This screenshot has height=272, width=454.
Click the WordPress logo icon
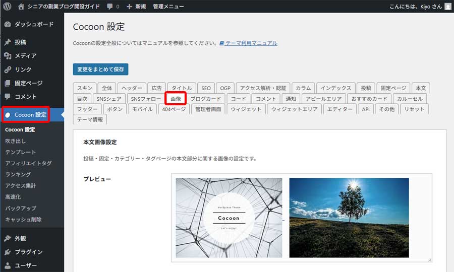(x=7, y=7)
